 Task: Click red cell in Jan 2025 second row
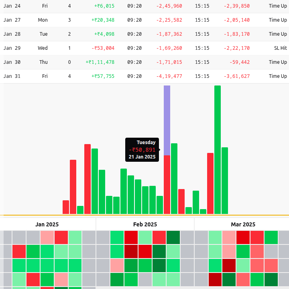click(x=19, y=251)
